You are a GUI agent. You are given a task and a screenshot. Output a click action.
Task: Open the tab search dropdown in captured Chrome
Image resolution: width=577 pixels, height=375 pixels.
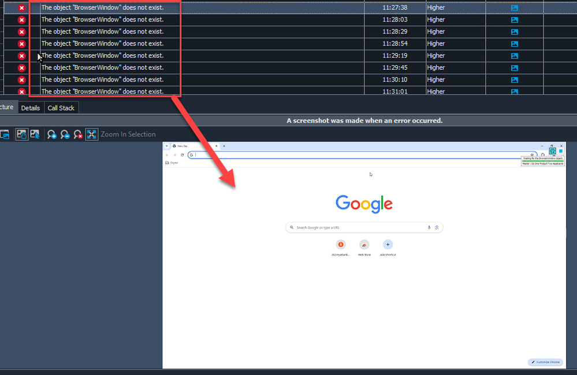[167, 146]
